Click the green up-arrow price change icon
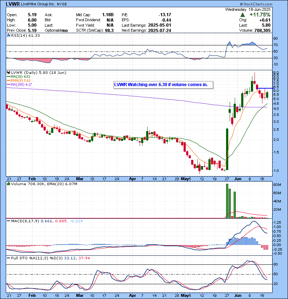 point(242,15)
